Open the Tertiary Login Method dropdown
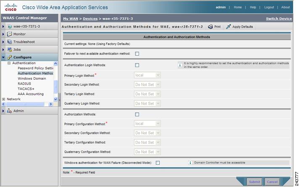Image resolution: width=299 pixels, height=187 pixels. click(x=147, y=94)
